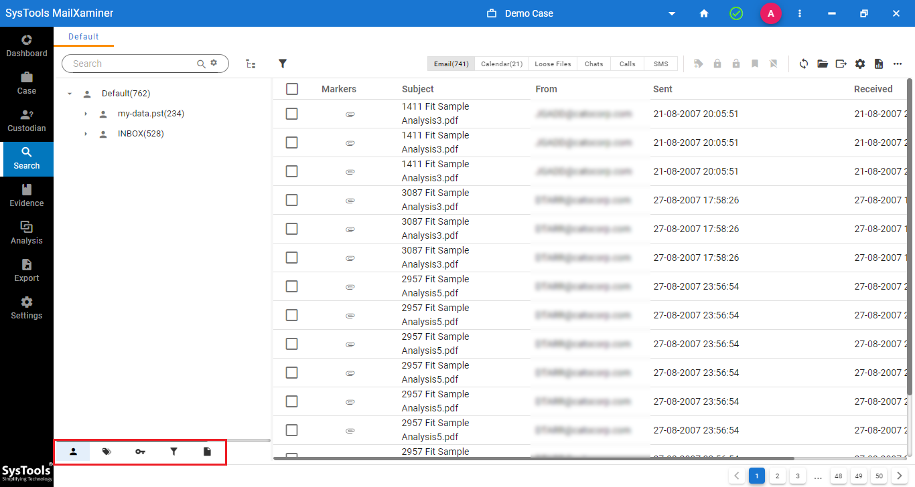Open the Demo Case dropdown arrow
Viewport: 915px width, 487px height.
click(x=672, y=13)
